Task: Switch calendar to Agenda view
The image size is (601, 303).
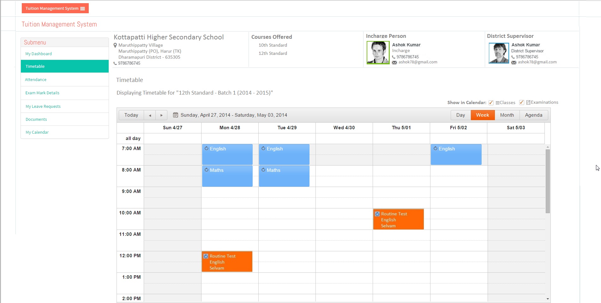Action: (534, 115)
